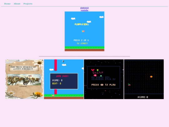169x127 pixels.
Task: Click the TO START! text
Action: coord(82,43)
